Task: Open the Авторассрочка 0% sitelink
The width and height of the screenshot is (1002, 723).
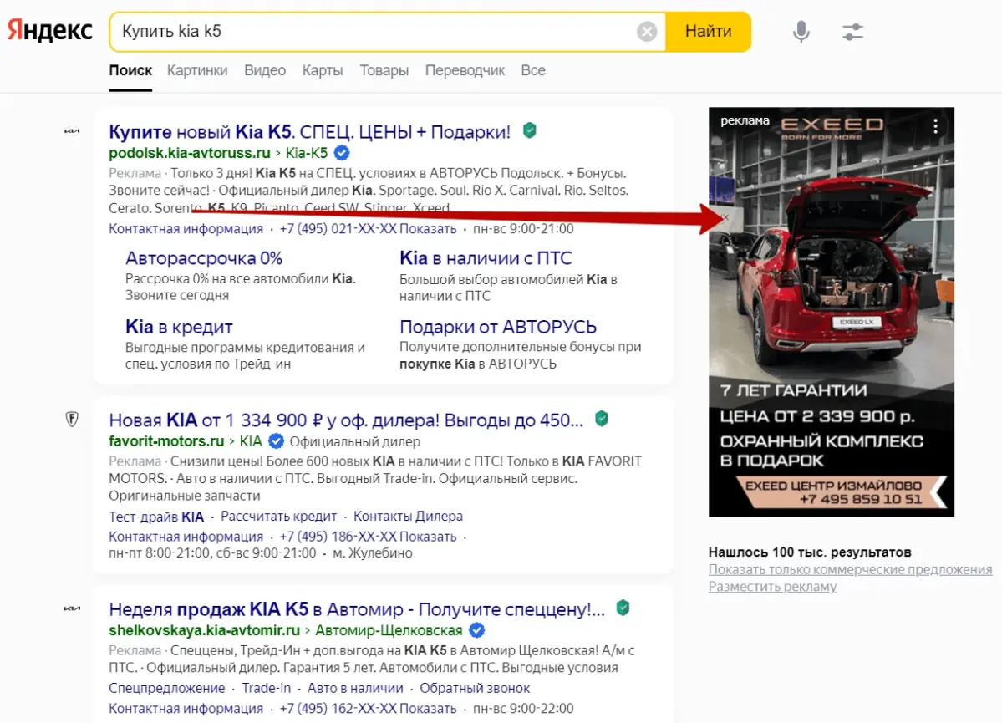Action: [x=204, y=258]
